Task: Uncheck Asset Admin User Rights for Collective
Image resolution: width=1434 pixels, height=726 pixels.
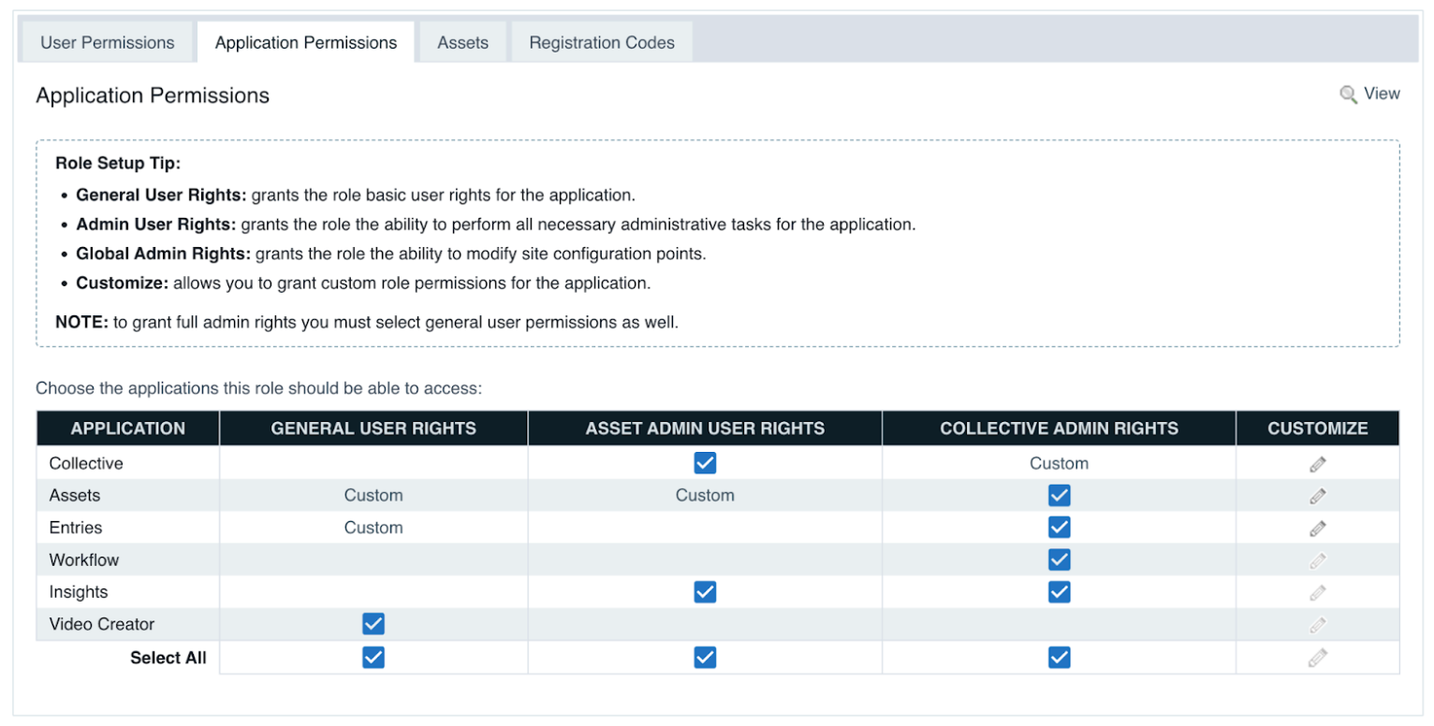Action: point(705,463)
